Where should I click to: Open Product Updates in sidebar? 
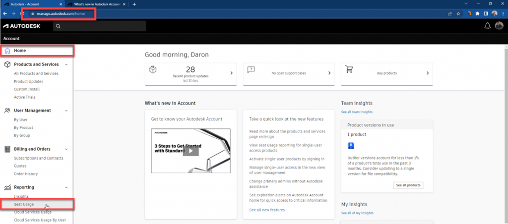point(28,82)
